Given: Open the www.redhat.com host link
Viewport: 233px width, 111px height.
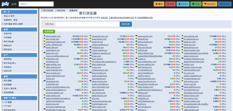Looking at the screenshot, I should click(x=53, y=64).
